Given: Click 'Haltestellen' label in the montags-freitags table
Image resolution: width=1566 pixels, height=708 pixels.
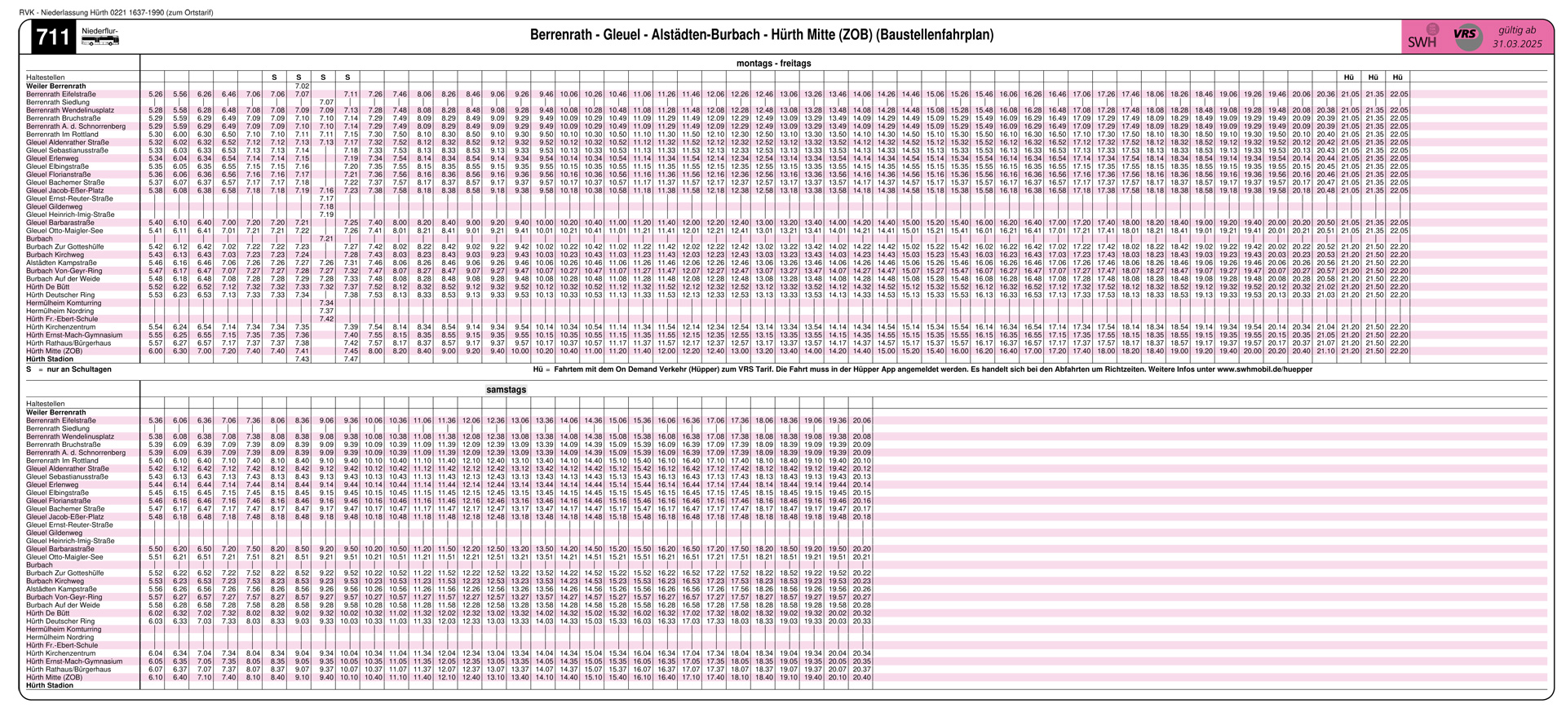Looking at the screenshot, I should coord(46,77).
